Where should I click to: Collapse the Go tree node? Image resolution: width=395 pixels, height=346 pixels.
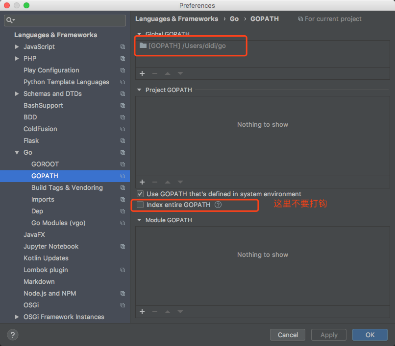[17, 153]
